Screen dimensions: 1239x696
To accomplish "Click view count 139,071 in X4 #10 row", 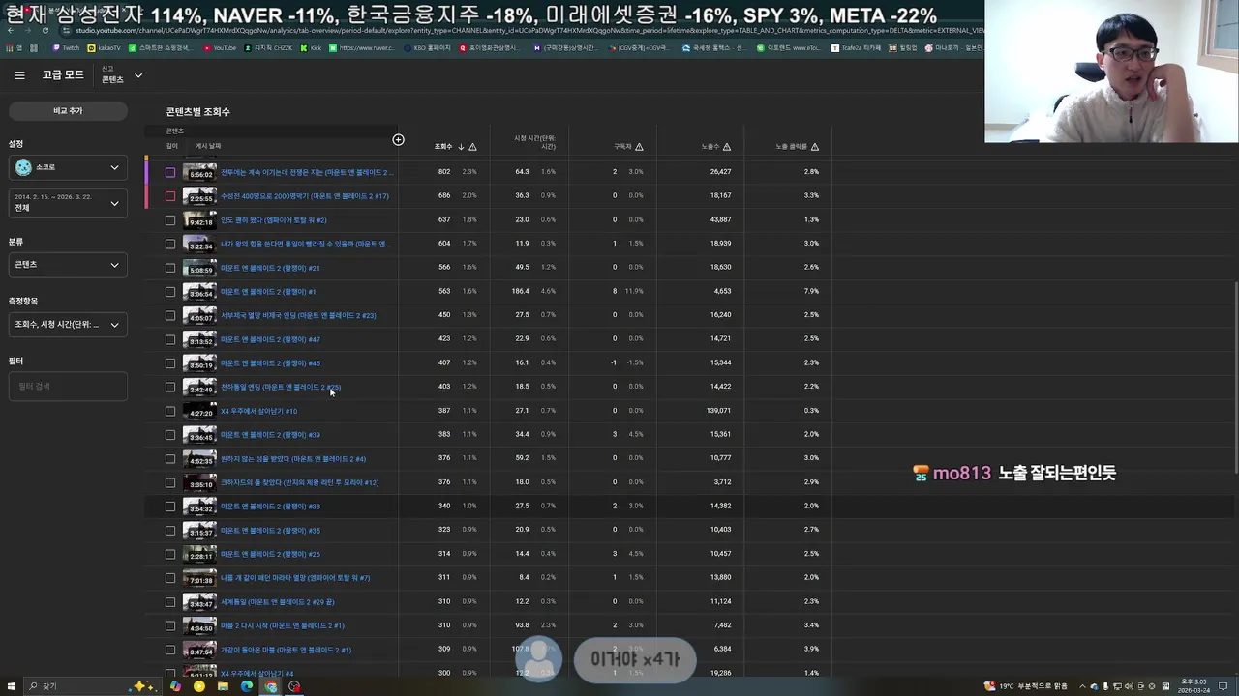I will 718,411.
